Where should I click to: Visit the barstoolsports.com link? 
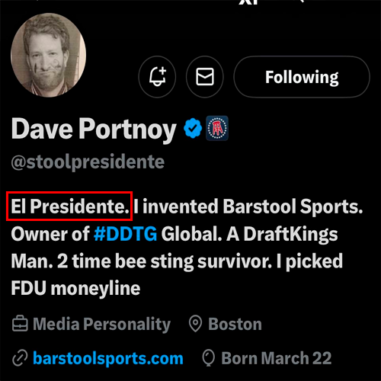108,358
